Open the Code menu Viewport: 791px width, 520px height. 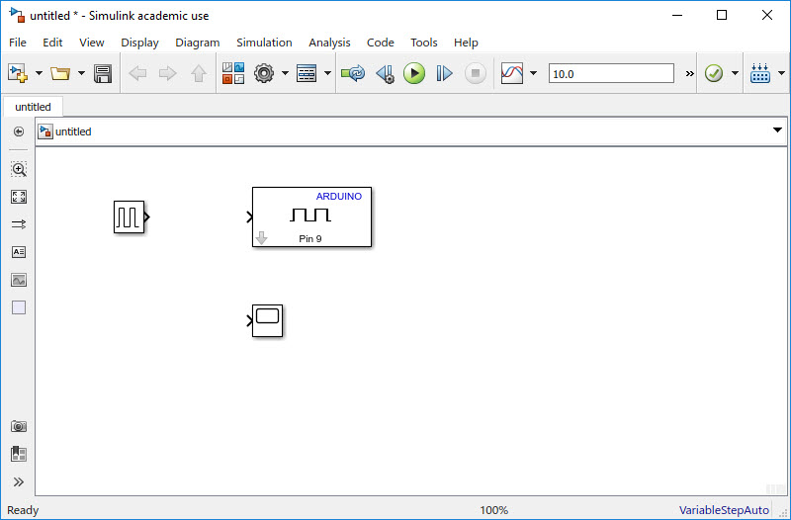pos(381,43)
